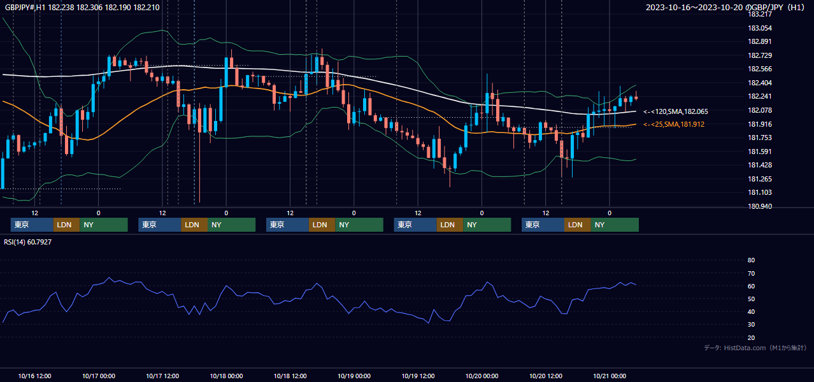Click price axis value 183.054
The image size is (814, 382).
760,28
